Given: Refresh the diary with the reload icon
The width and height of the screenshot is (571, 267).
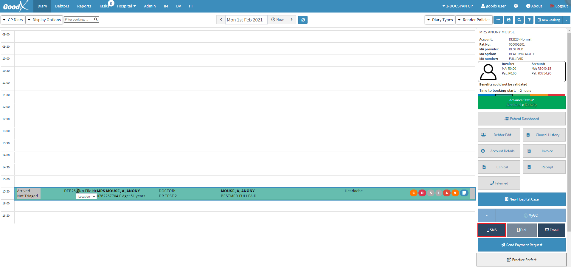Looking at the screenshot, I should coord(303,20).
